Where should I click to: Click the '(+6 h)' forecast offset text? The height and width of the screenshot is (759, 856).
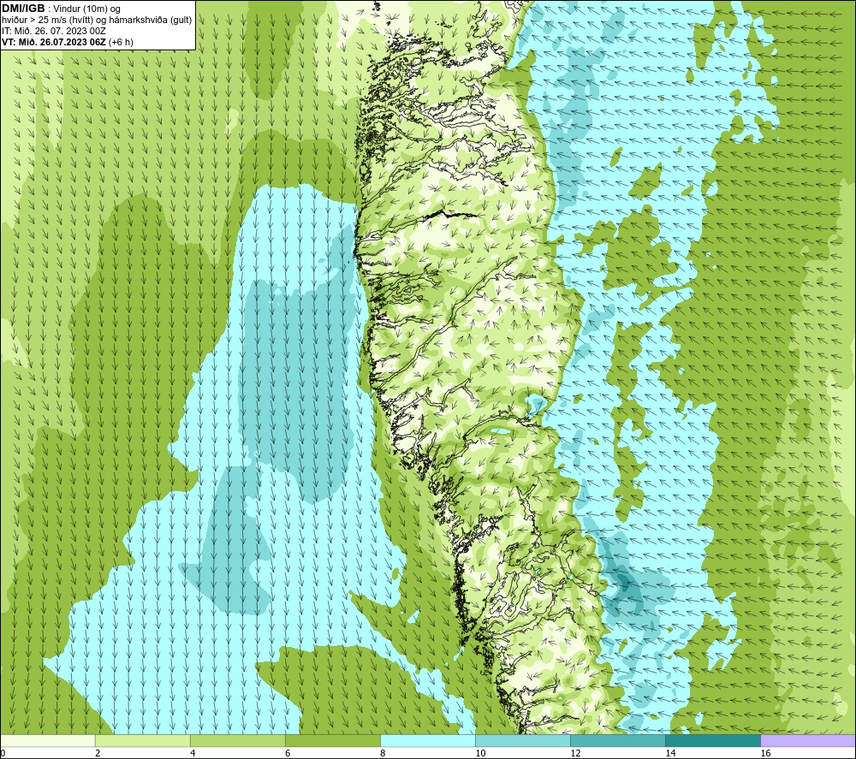(121, 42)
